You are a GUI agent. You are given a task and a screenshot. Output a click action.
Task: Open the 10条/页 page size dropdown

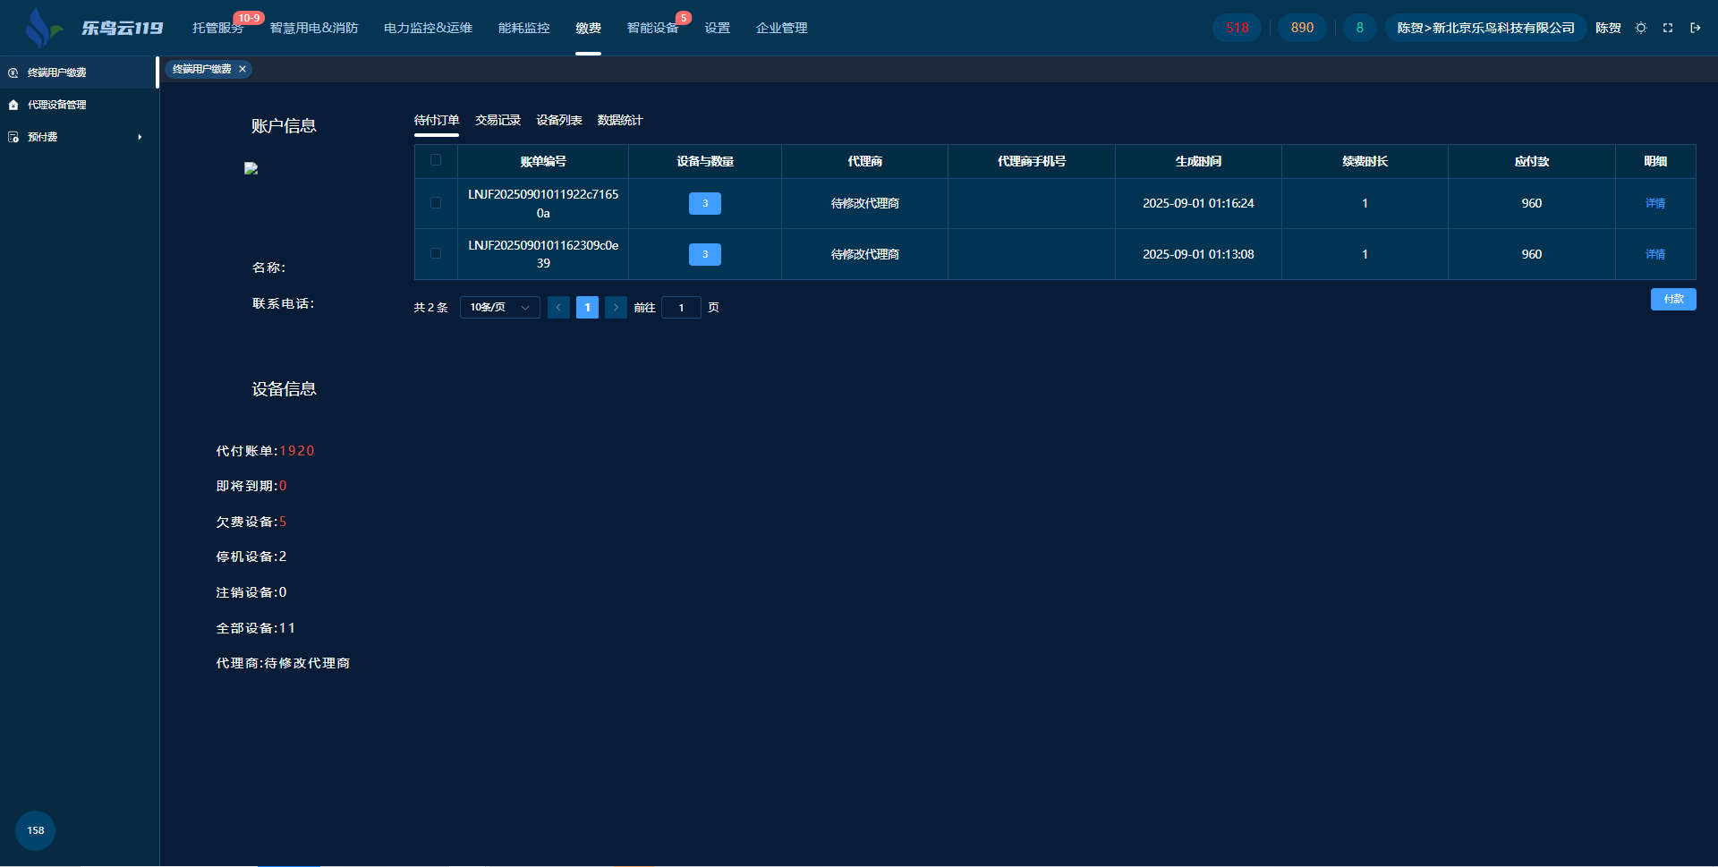(x=499, y=307)
